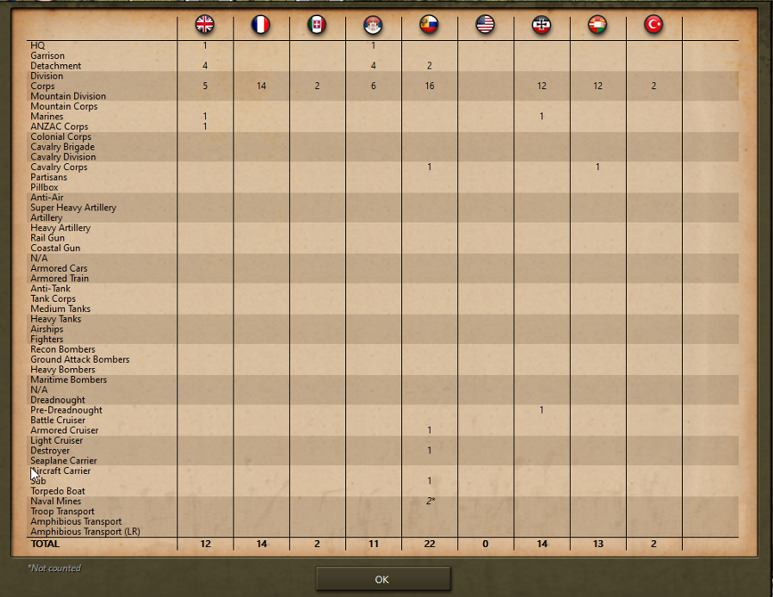Select the Maritime Bombers row label
Screen dimensions: 773x597
(69, 380)
